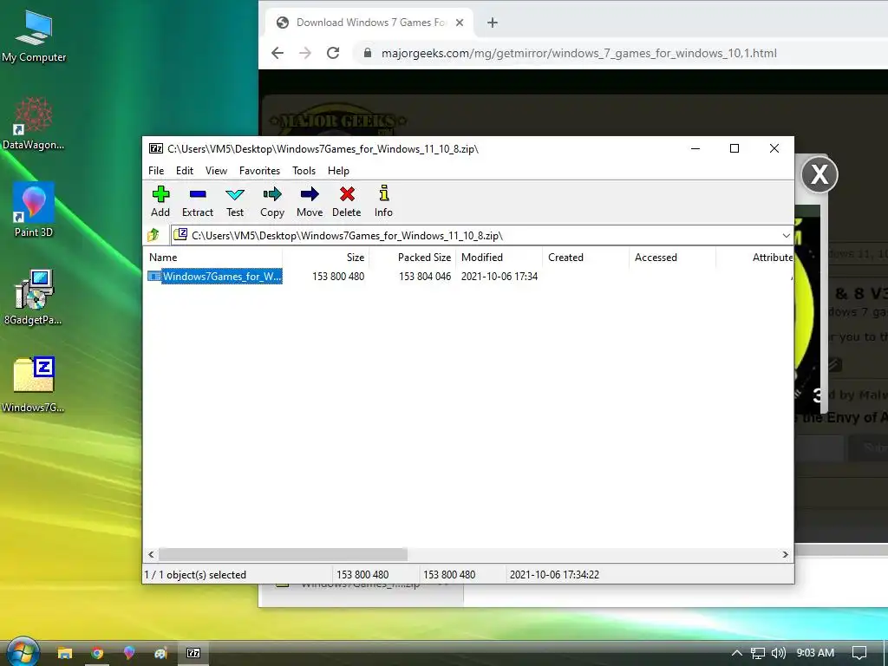Viewport: 888px width, 666px height.
Task: Open the View menu
Action: tap(216, 171)
